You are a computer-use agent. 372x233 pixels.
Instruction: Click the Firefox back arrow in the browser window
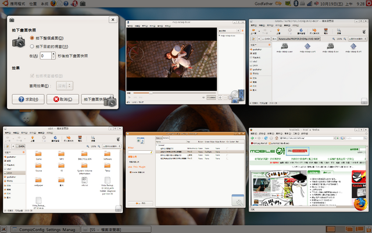tap(252, 138)
